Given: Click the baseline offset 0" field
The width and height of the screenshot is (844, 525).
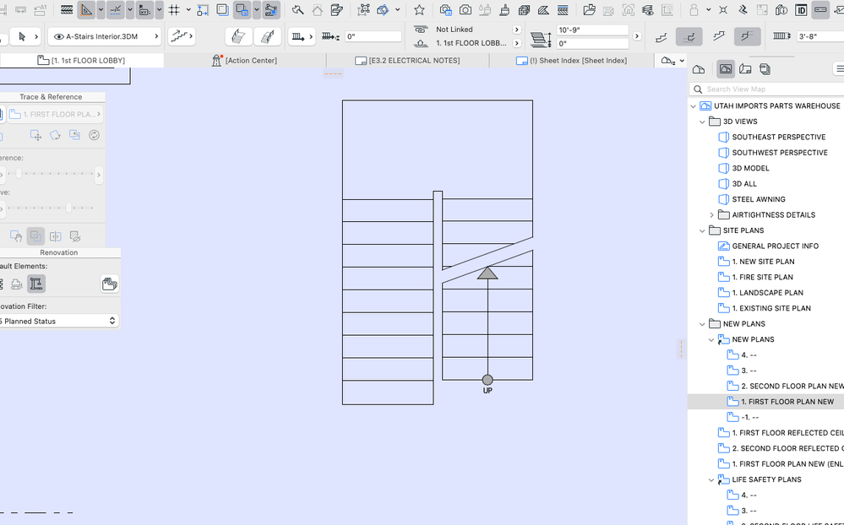Looking at the screenshot, I should coord(373,36).
